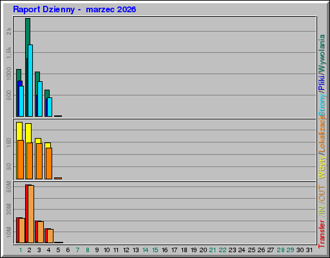
Task: Select the cyan pages bar for day 2
Action: click(30, 81)
